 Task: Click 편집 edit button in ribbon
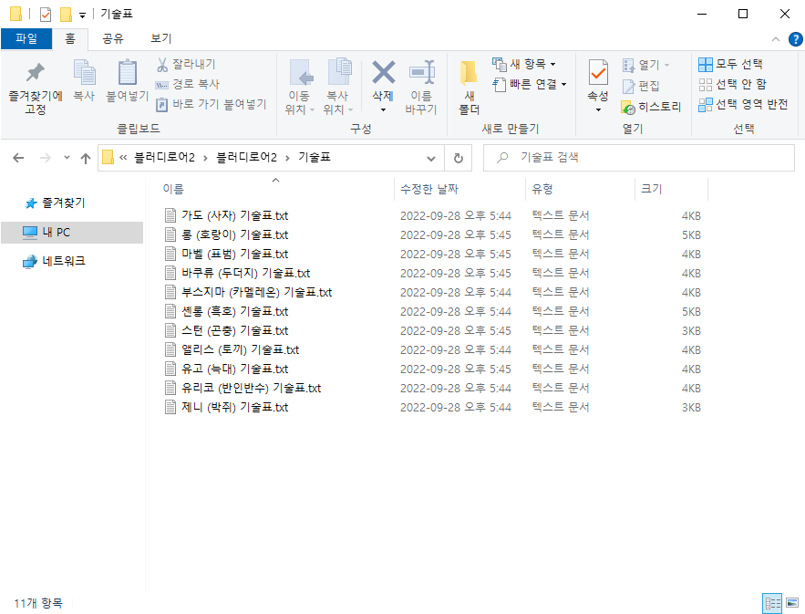pos(641,86)
